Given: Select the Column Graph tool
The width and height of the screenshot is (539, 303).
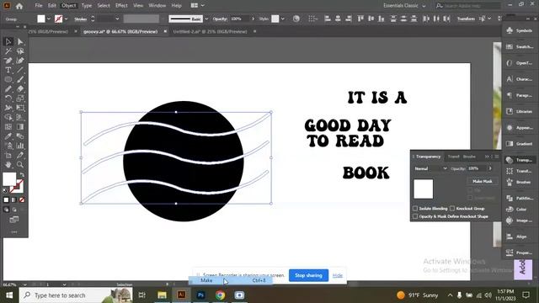Looking at the screenshot, I should pos(20,146).
